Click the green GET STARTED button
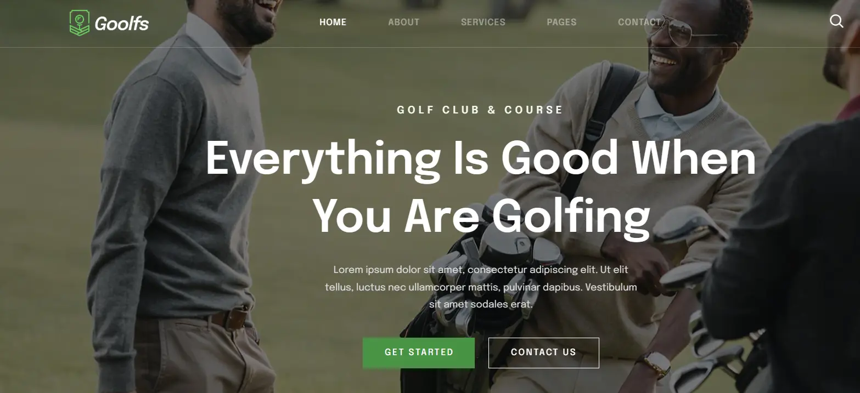 [419, 352]
